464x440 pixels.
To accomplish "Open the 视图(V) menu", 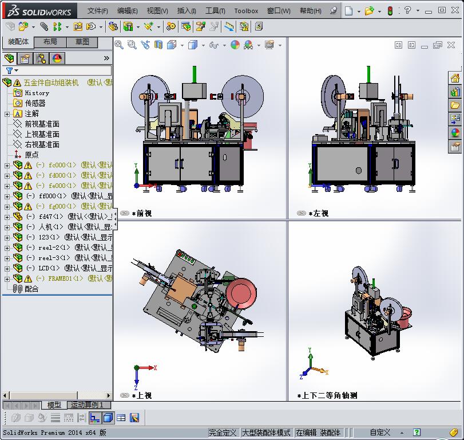I will (x=157, y=11).
